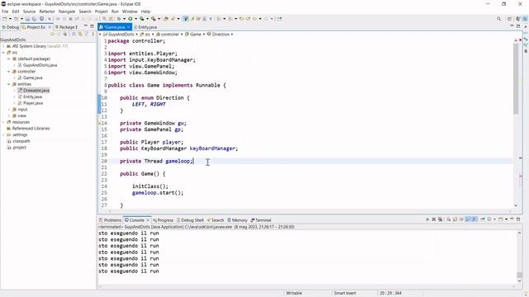Open the Display Selected Console dropdown arrow
The height and width of the screenshot is (297, 529).
494,219
